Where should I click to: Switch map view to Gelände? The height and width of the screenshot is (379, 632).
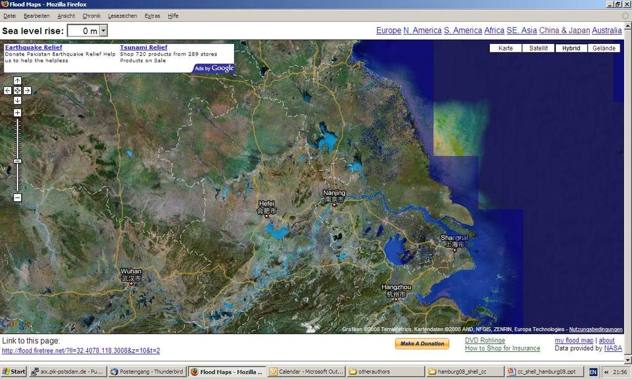pyautogui.click(x=604, y=48)
